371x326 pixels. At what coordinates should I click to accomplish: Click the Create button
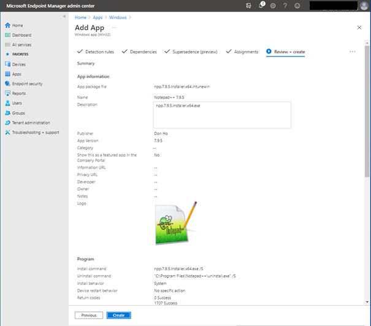118,315
